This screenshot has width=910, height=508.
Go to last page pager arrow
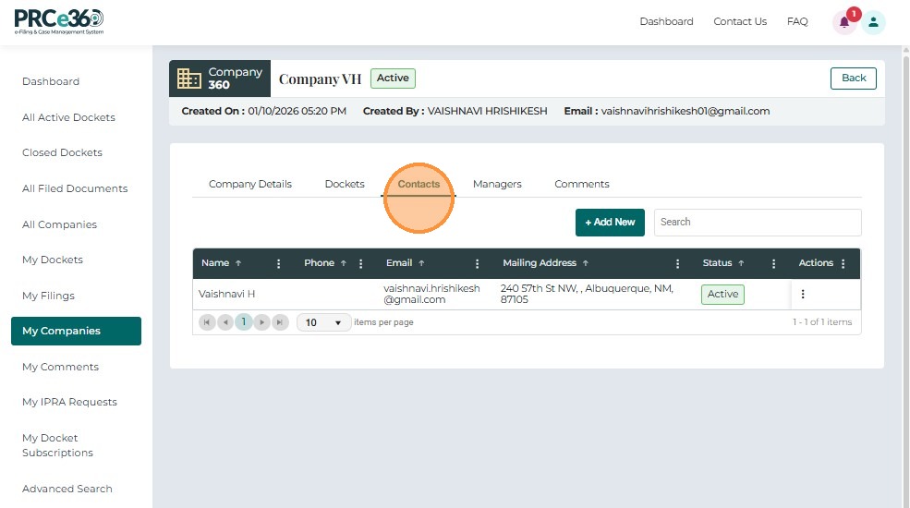pyautogui.click(x=280, y=321)
